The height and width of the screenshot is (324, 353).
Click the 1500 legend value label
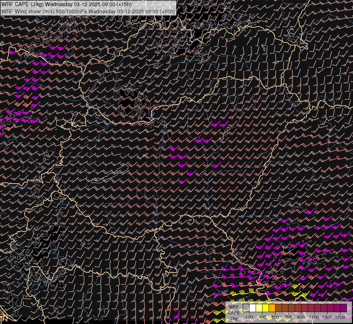340,317
